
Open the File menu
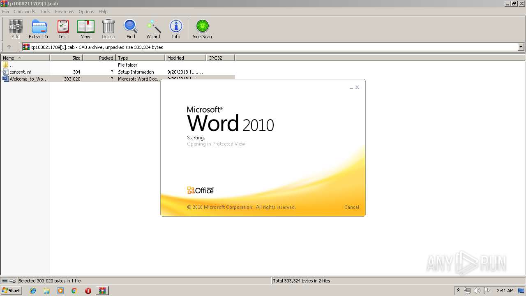(5, 12)
